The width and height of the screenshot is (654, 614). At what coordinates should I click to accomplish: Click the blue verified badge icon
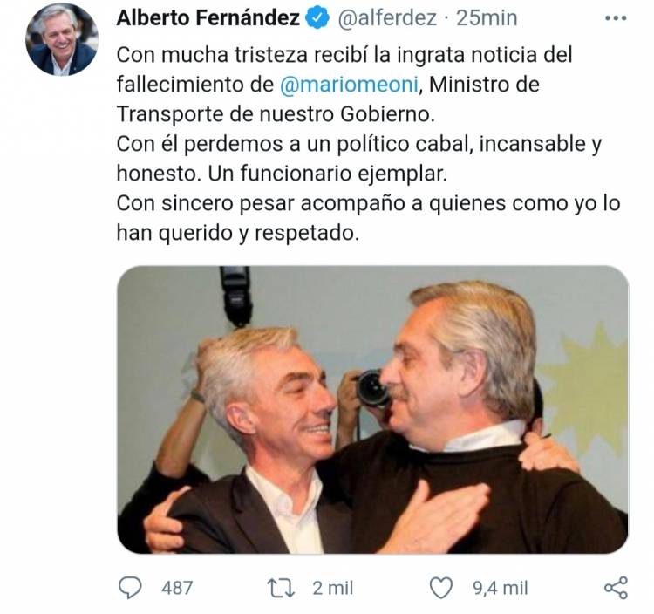click(317, 18)
